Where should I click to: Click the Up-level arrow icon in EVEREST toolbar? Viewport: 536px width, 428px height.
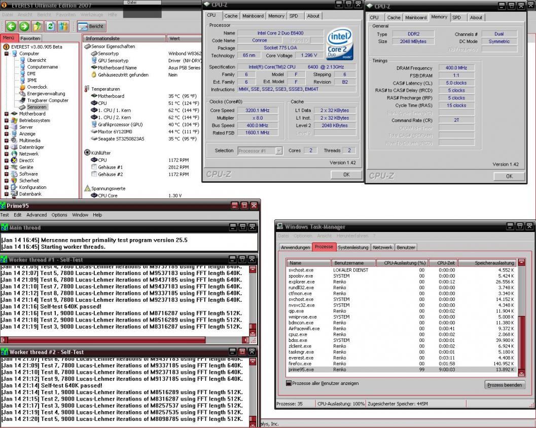coord(37,26)
